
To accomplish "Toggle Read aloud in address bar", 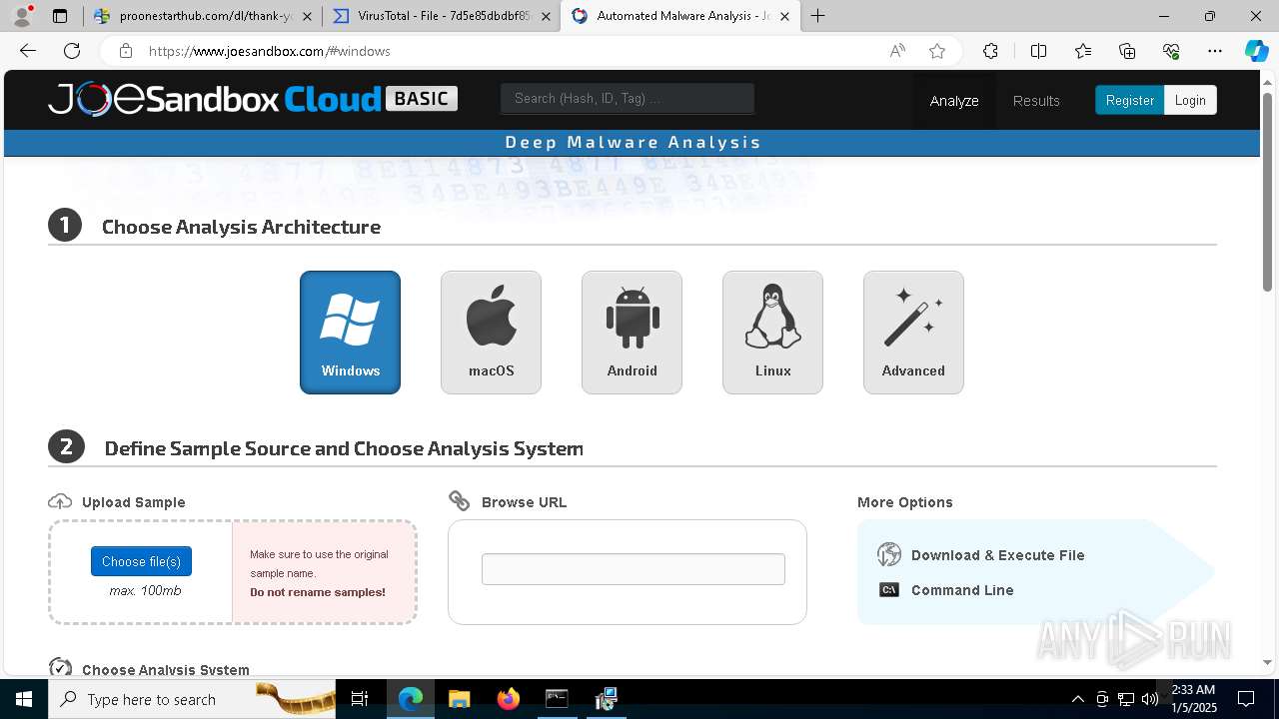I will point(897,51).
